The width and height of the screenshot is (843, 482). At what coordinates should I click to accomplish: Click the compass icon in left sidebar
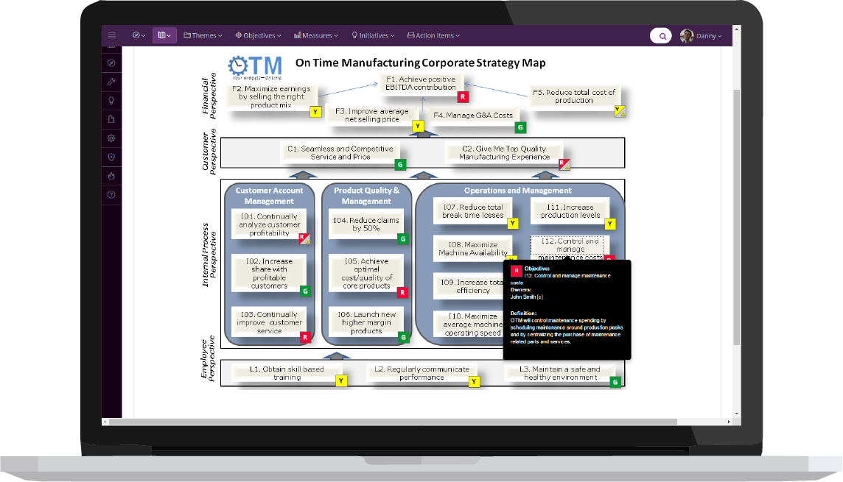[x=111, y=63]
